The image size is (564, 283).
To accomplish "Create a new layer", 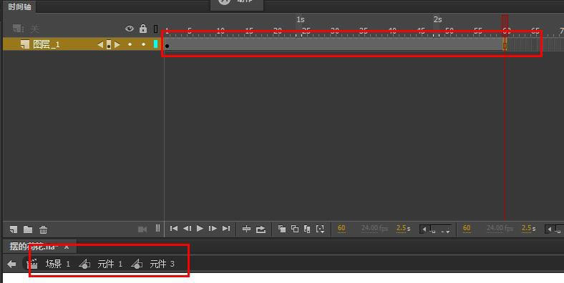I will [14, 229].
